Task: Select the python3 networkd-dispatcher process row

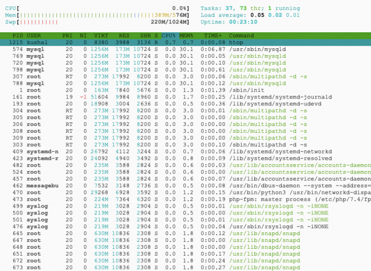Action: tap(185, 193)
